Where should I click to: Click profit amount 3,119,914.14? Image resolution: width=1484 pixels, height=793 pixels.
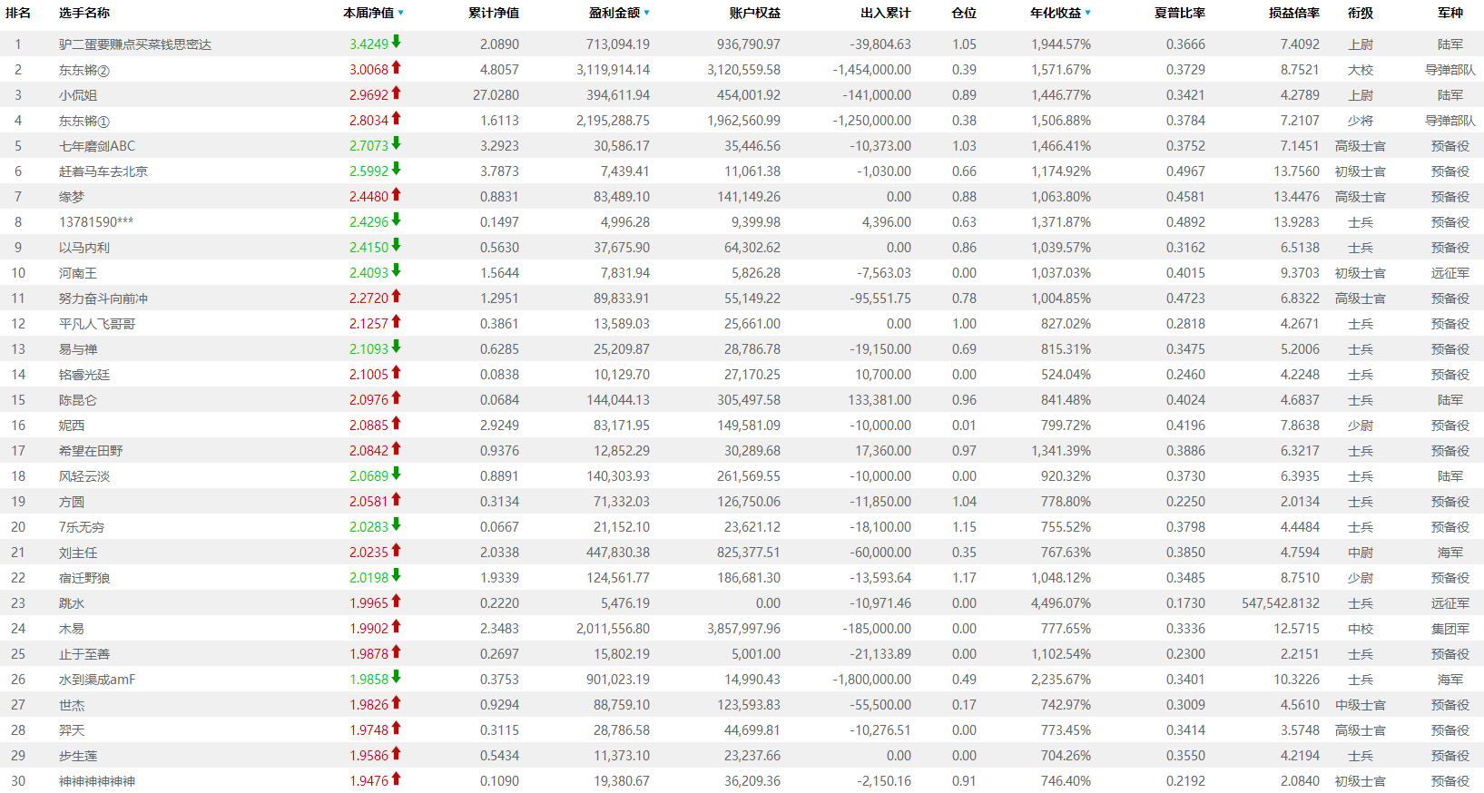pos(613,70)
